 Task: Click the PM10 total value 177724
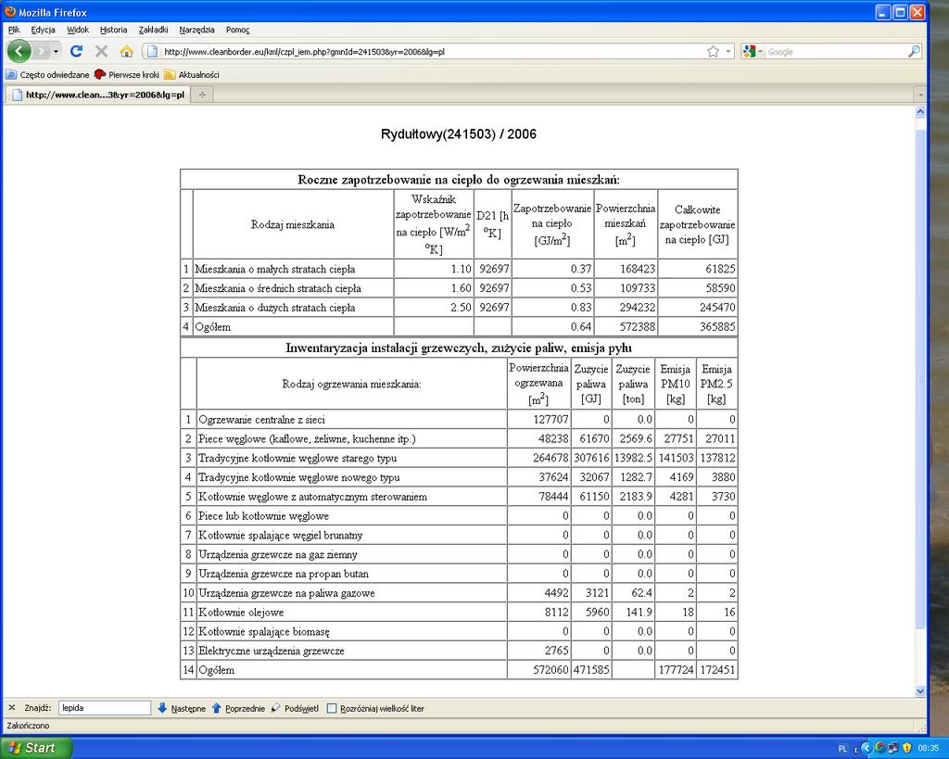[676, 670]
